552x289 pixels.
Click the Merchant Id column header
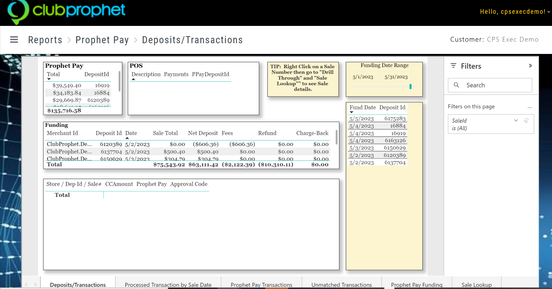pyautogui.click(x=62, y=133)
